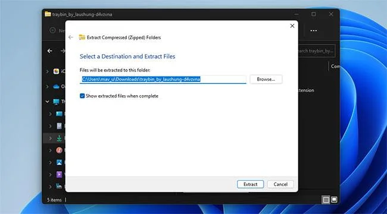Click the Extract button
Image resolution: width=387 pixels, height=214 pixels.
tap(250, 184)
